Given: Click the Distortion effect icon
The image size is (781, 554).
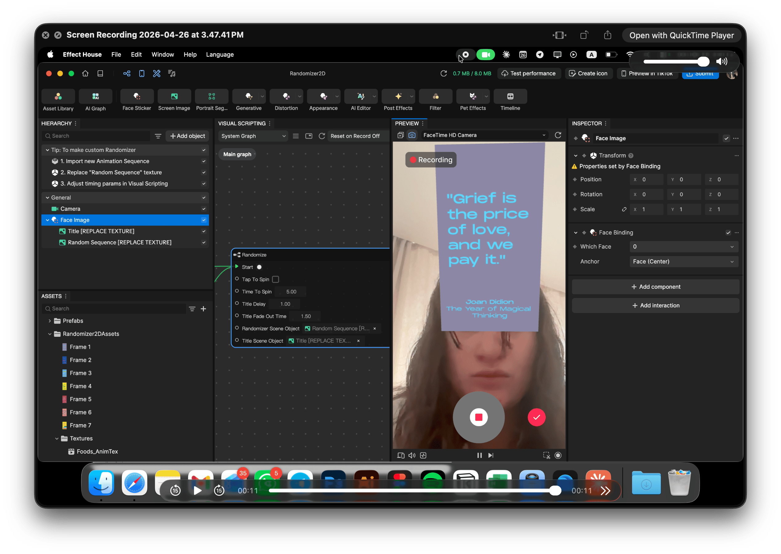Looking at the screenshot, I should (286, 96).
